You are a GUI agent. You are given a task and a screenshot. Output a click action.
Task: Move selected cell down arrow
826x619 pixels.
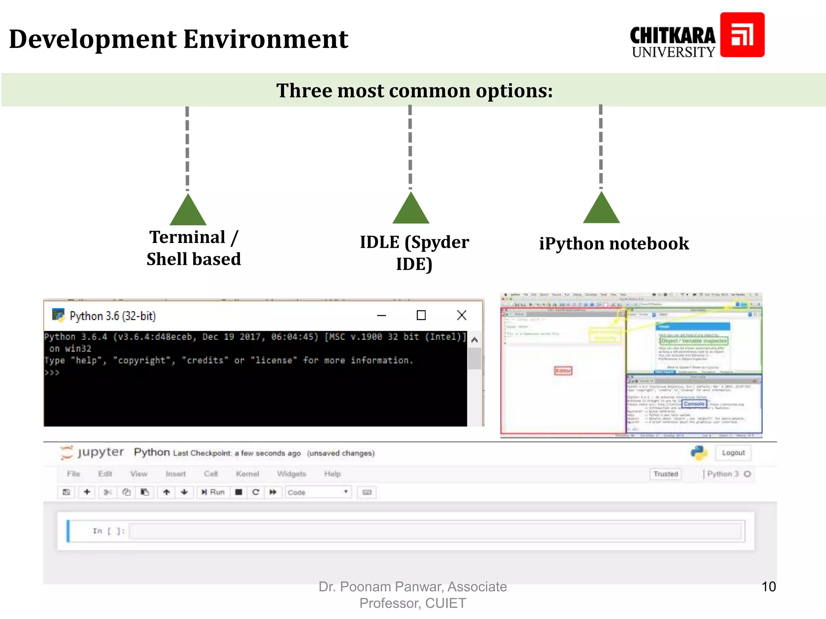coord(184,492)
